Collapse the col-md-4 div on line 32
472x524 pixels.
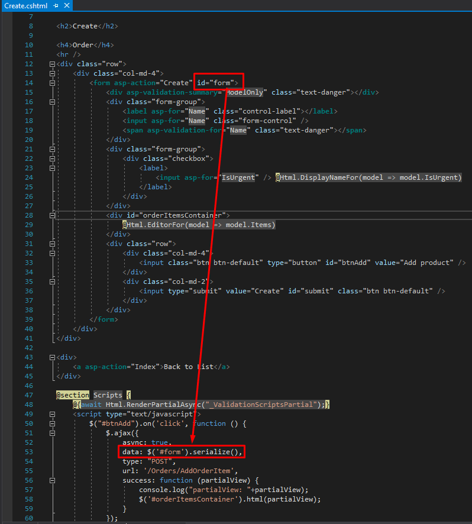[x=52, y=253]
